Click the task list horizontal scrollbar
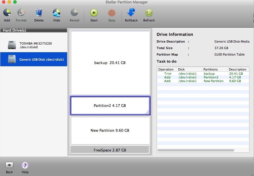Viewport: 254px width, 176px height. click(196, 150)
